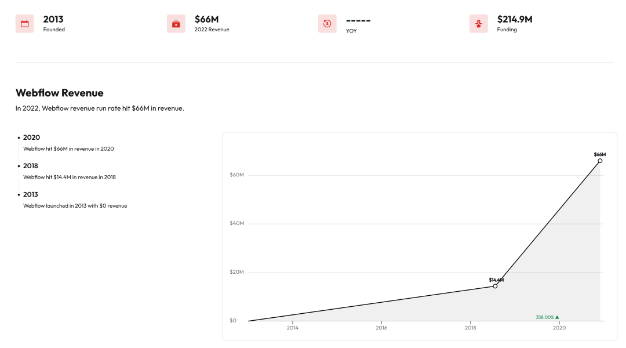The image size is (626, 348).
Task: Click the $14.4M data point circle
Action: click(495, 286)
